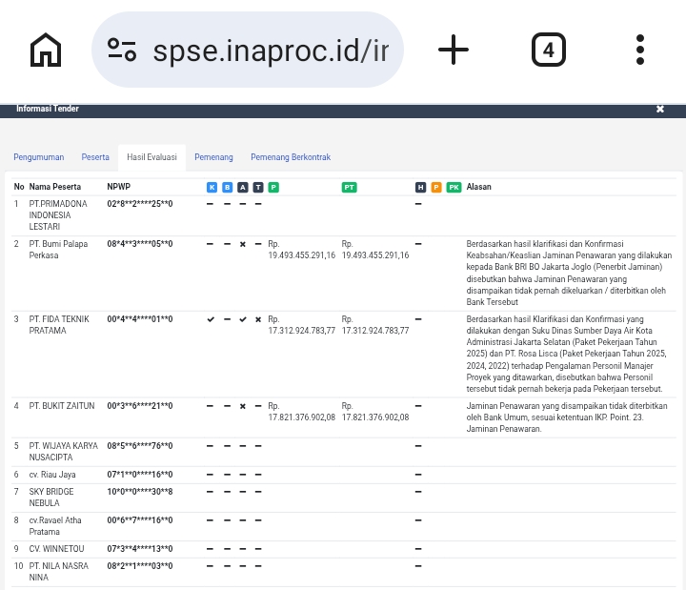The image size is (686, 590).
Task: Open tab switcher showing 4 tabs
Action: click(x=549, y=50)
